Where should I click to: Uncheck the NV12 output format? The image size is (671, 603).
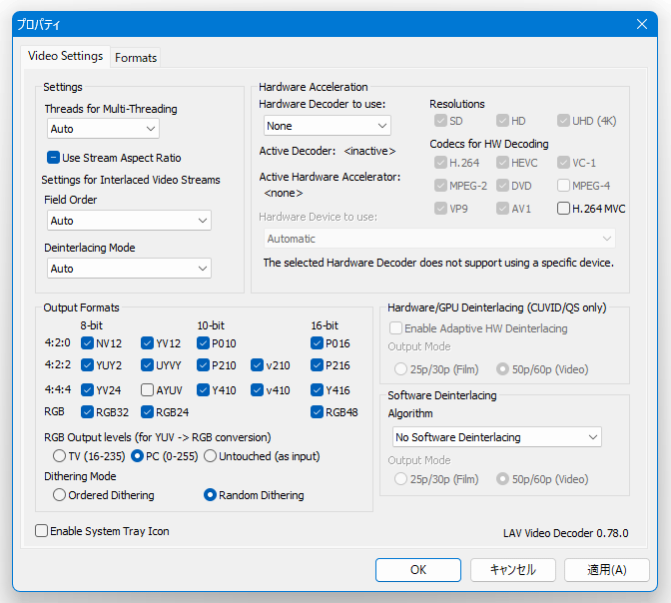pos(87,342)
